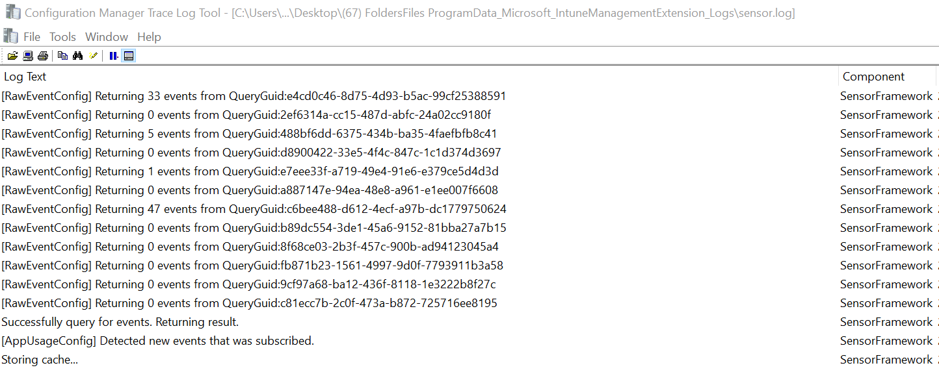Select row with QueryGuid a887147e
The width and height of the screenshot is (939, 372).
tap(469, 190)
